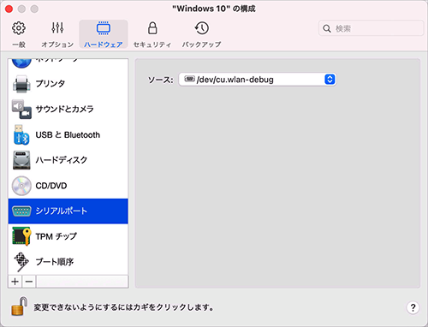The image size is (428, 327).
Task: Remove hardware with the minus button
Action: (x=29, y=282)
